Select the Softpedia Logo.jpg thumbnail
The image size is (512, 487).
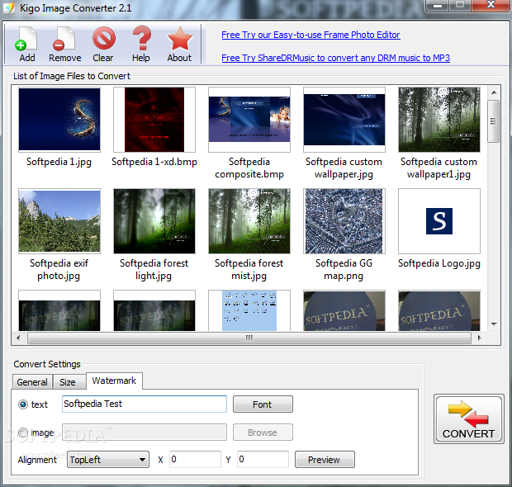coord(439,221)
